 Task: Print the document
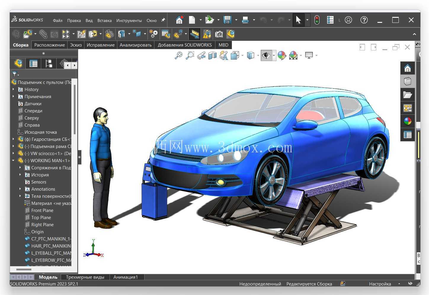click(x=245, y=20)
